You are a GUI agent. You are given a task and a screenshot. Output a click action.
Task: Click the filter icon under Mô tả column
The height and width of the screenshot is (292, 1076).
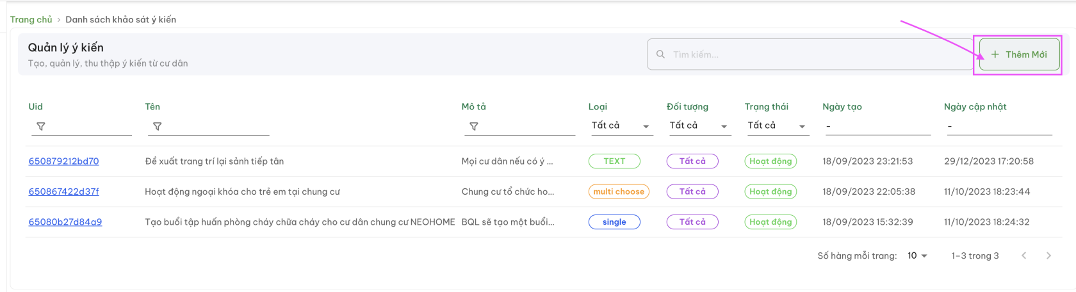[474, 127]
